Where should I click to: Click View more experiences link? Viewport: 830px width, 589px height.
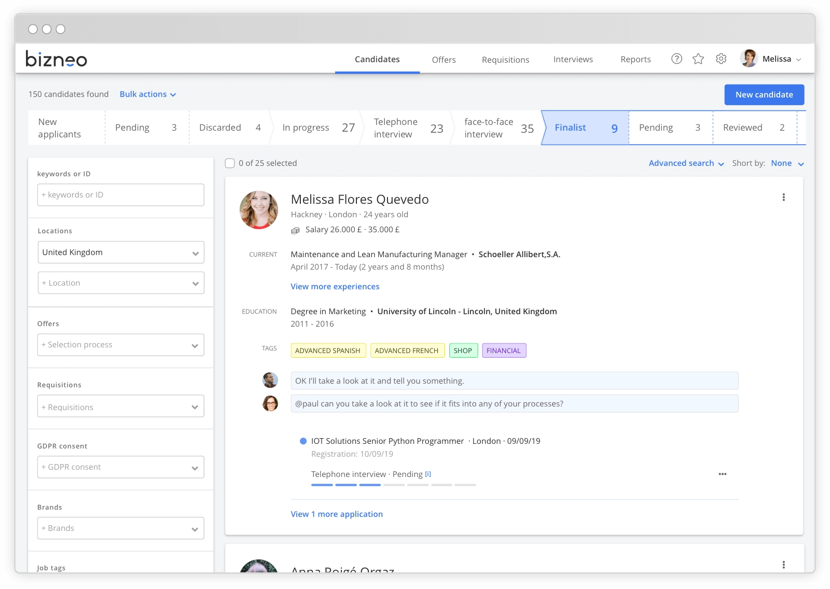point(335,287)
